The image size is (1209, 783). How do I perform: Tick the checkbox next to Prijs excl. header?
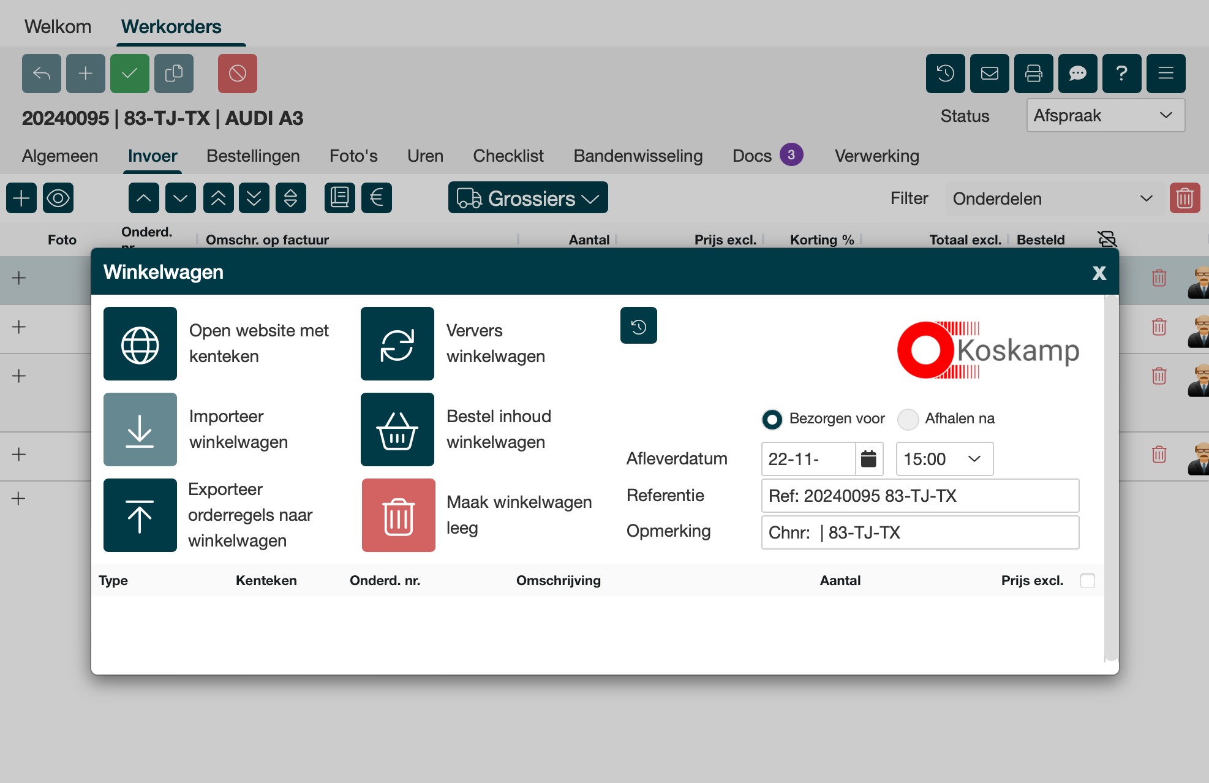coord(1088,581)
